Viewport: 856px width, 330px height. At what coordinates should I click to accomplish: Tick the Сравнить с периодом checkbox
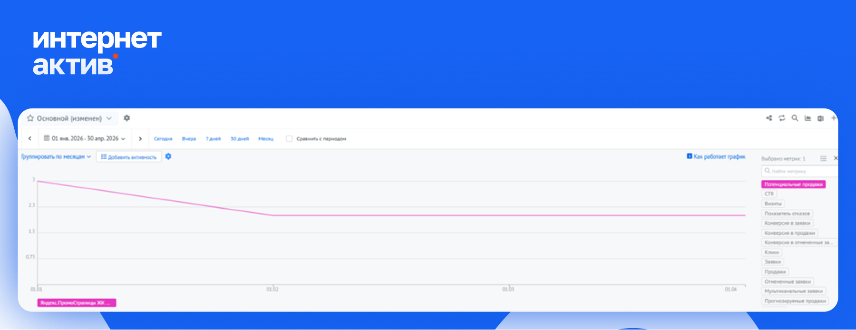point(289,139)
